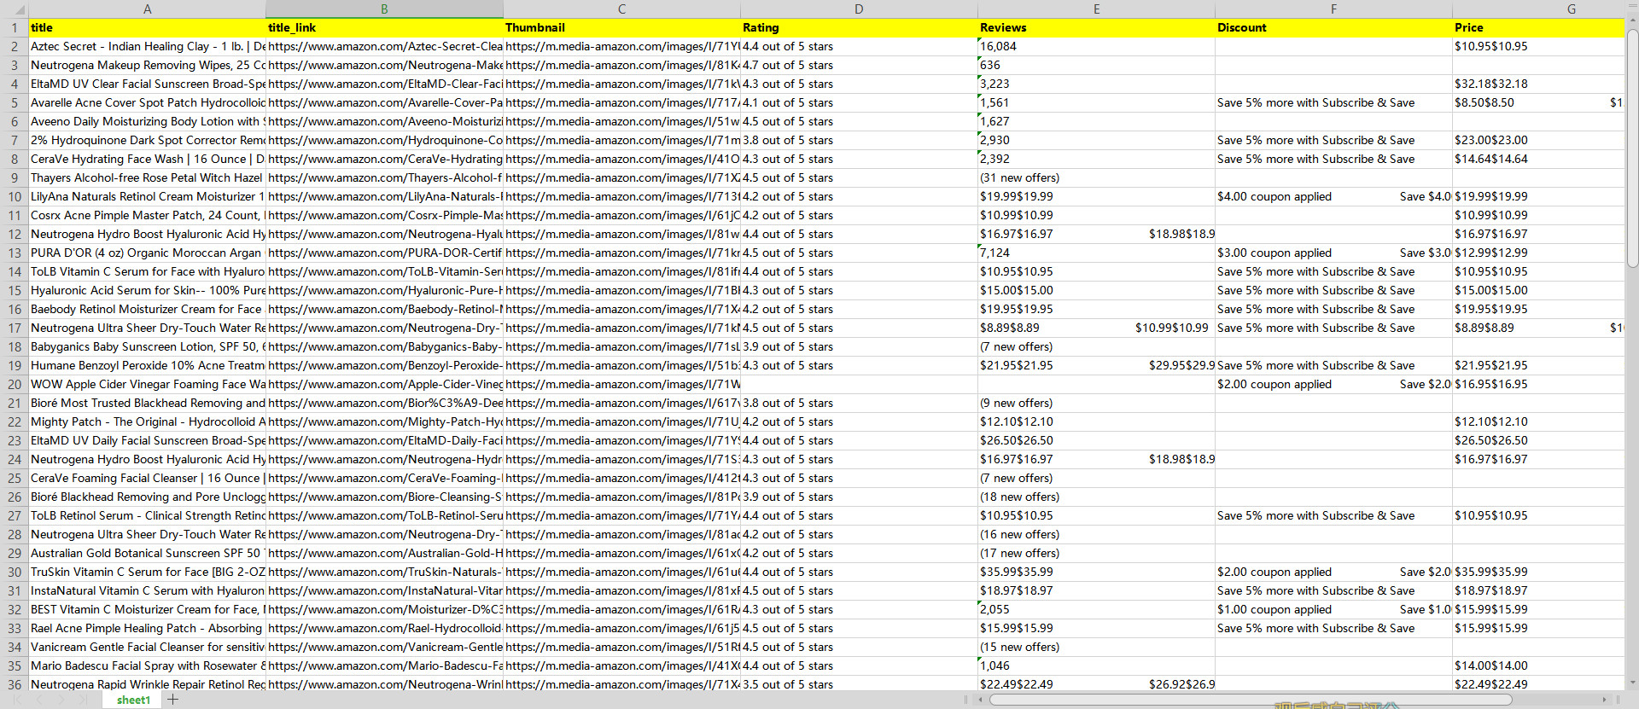Select column D header

[859, 9]
